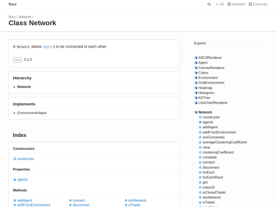Click the Network class icon in sidebar
Screen dimensions: 276x207
coord(196,112)
